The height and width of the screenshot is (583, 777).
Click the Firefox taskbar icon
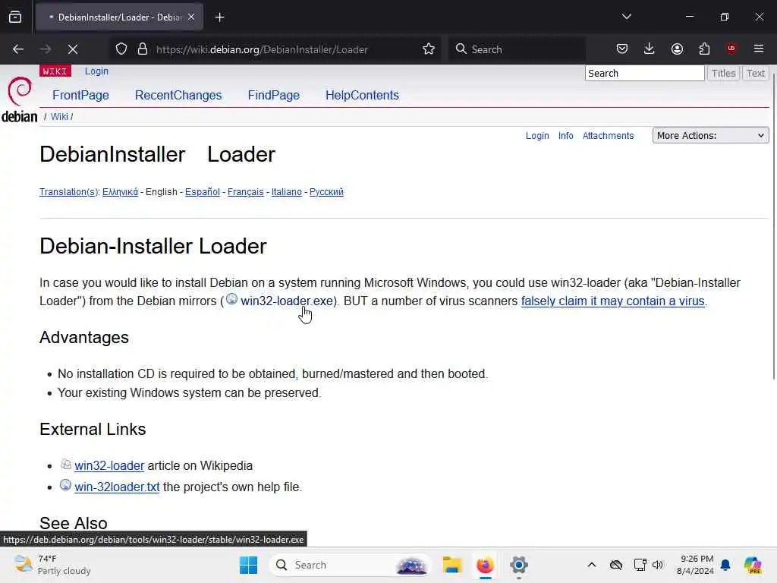(485, 565)
